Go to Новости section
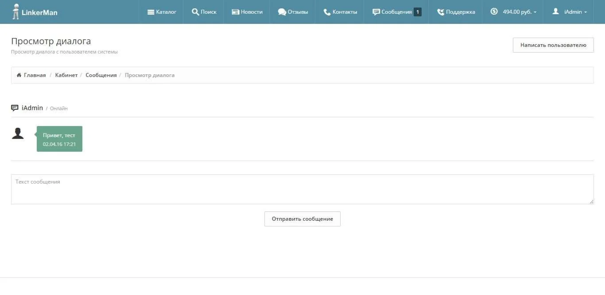This screenshot has width=605, height=295. pos(247,12)
